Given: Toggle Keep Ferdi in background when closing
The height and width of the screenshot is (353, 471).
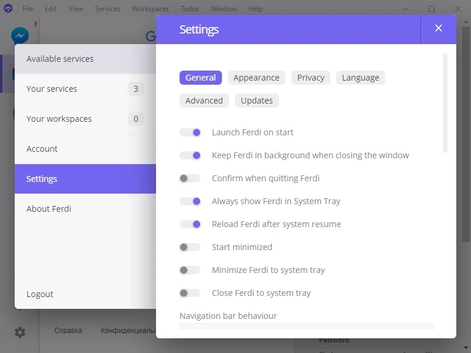Looking at the screenshot, I should pyautogui.click(x=190, y=155).
